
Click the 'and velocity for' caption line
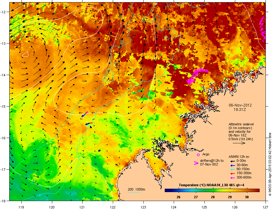pyautogui.click(x=239, y=132)
